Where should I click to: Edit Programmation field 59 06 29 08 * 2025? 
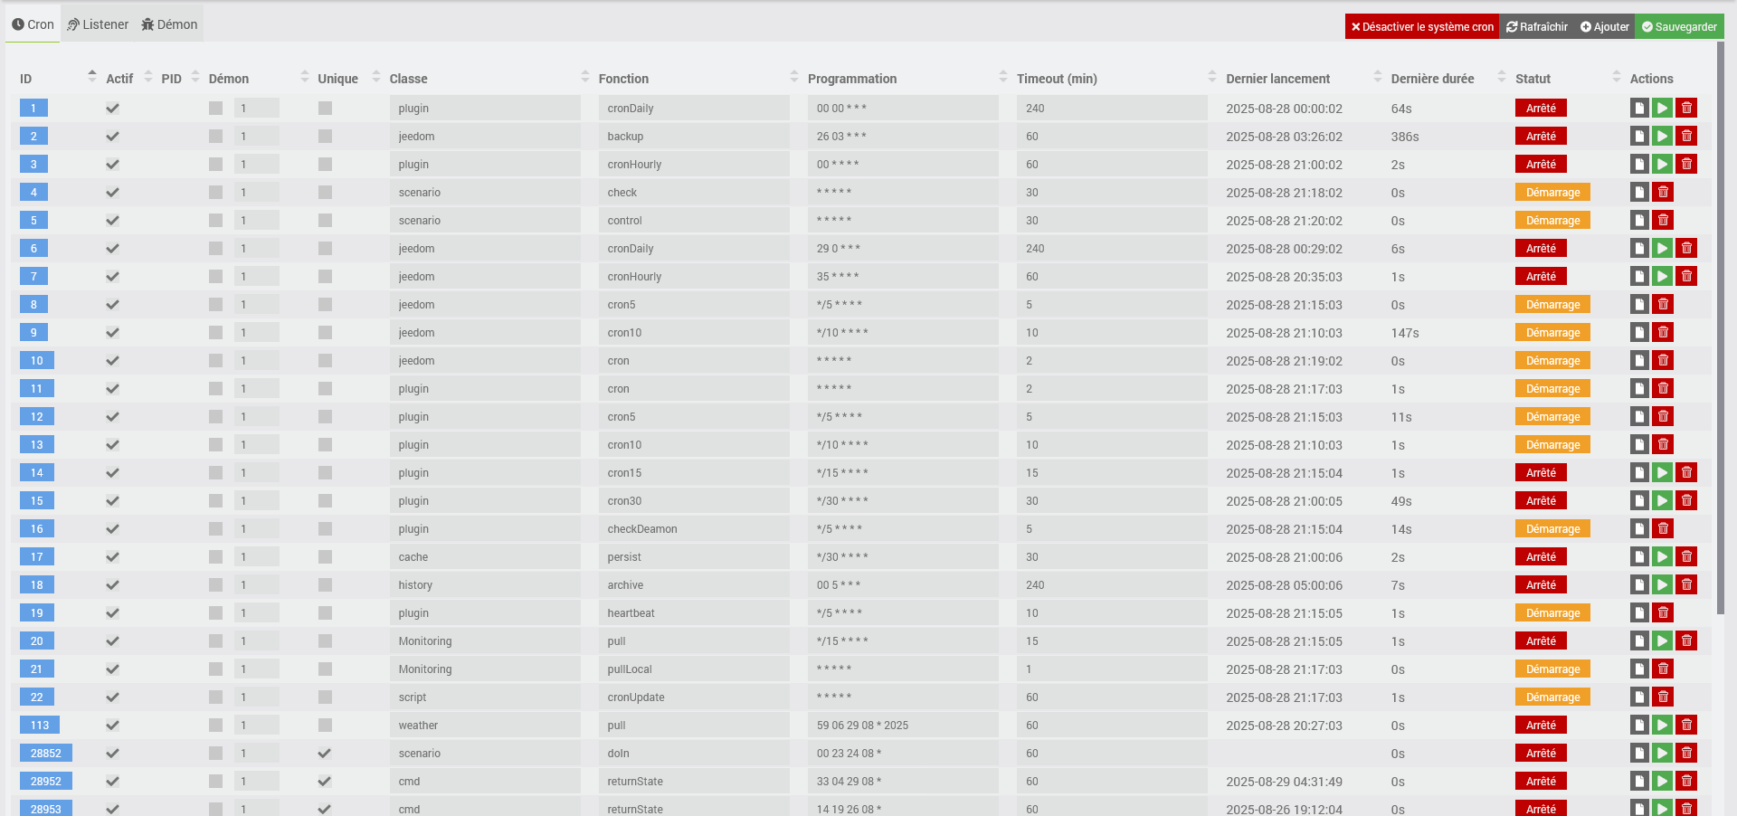tap(903, 726)
